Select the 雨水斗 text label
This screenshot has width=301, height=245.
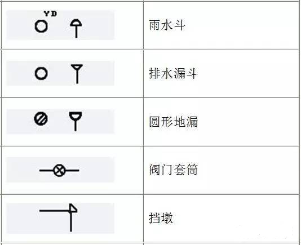[x=167, y=25]
